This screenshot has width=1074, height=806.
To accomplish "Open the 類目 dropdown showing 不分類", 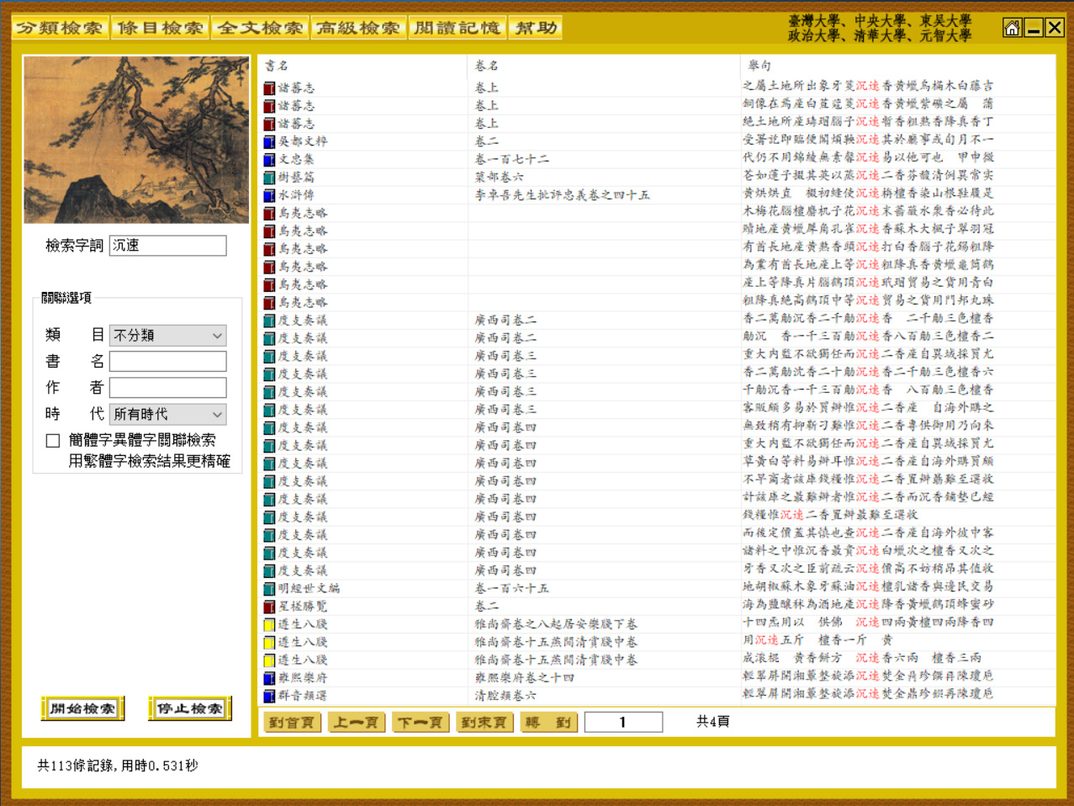I will click(167, 336).
